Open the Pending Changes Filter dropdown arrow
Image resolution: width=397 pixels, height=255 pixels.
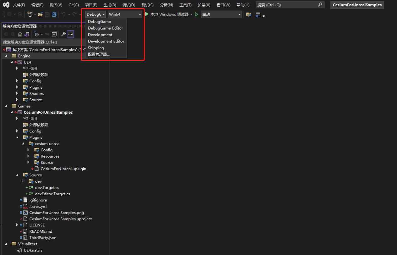click(x=42, y=34)
